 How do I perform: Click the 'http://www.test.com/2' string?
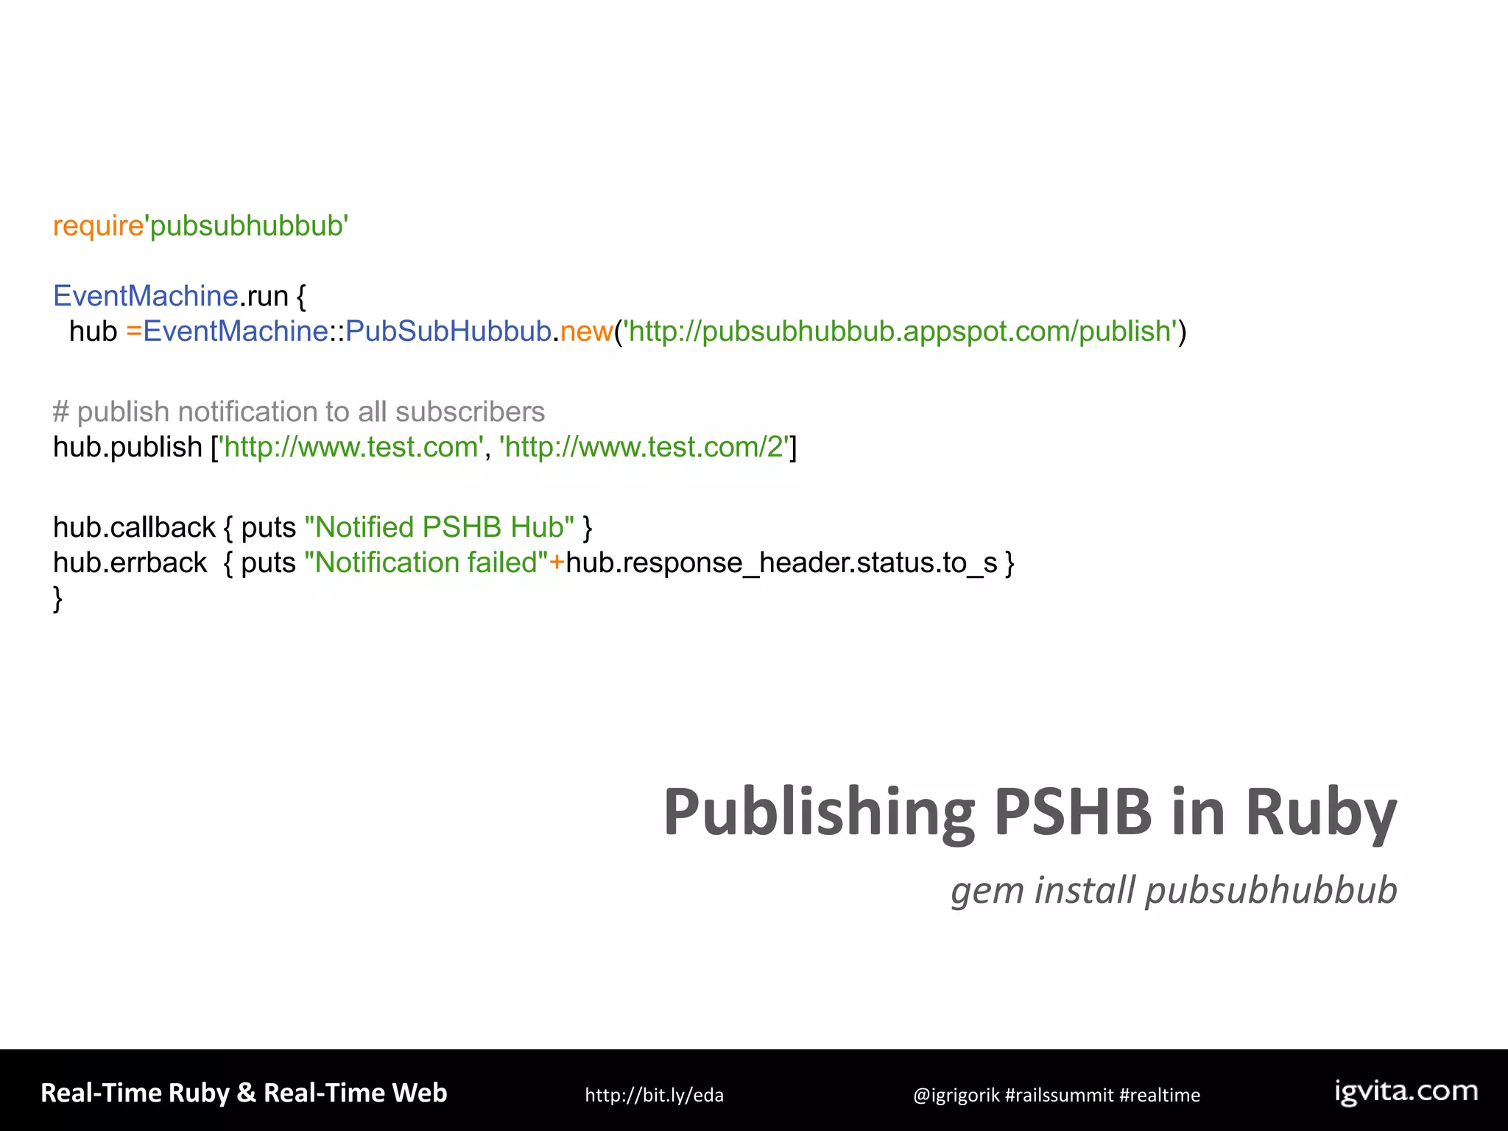point(644,447)
